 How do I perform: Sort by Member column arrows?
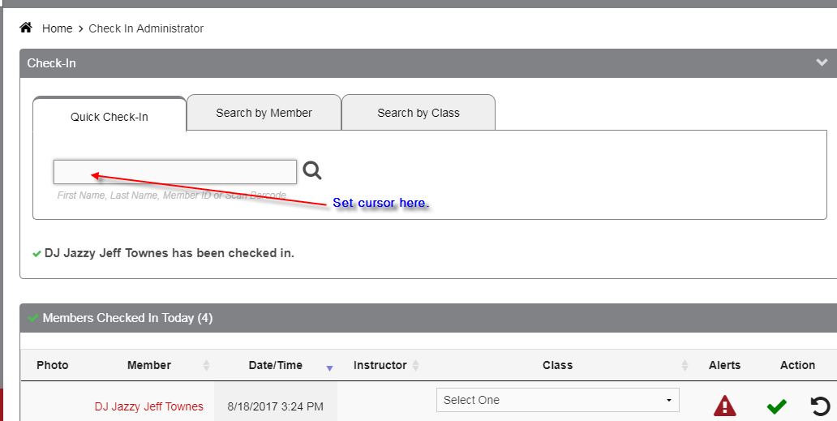206,366
